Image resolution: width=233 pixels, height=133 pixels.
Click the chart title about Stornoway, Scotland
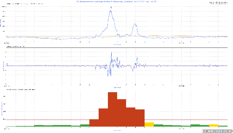117,2
